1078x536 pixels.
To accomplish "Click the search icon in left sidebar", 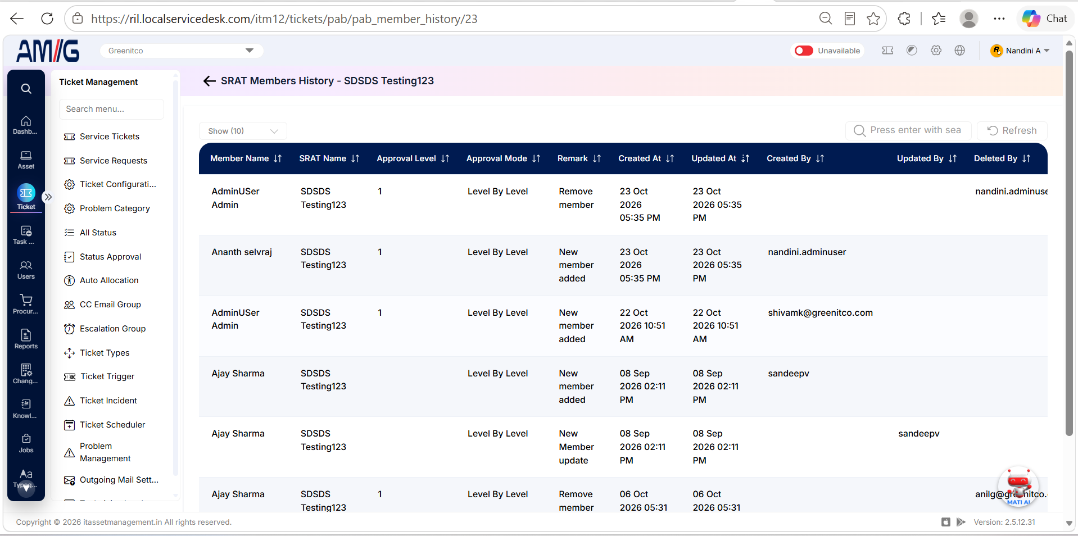I will pyautogui.click(x=26, y=89).
